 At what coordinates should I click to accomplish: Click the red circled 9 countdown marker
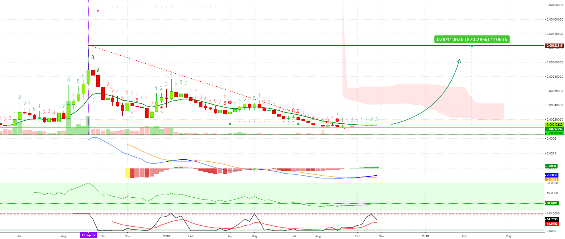[230, 102]
